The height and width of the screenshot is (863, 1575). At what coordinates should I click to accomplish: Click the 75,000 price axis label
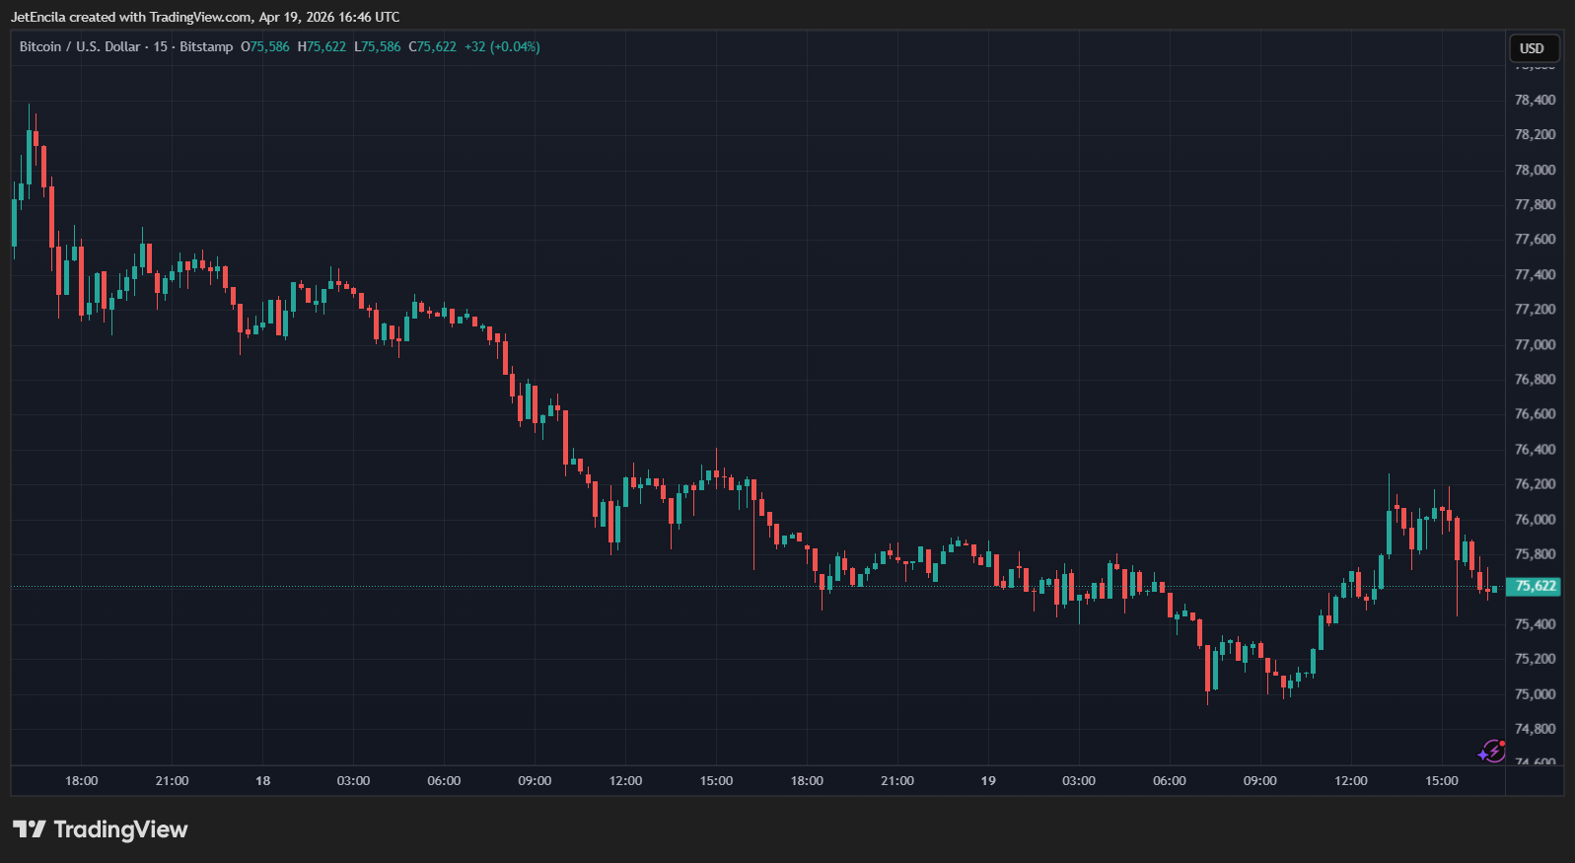(x=1535, y=693)
